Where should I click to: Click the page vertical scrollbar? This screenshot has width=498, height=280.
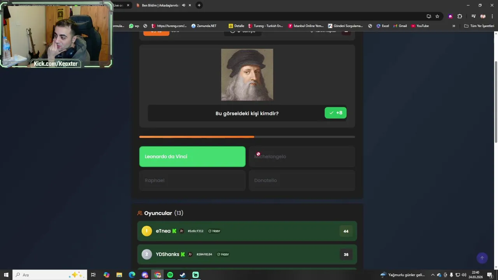(x=496, y=102)
